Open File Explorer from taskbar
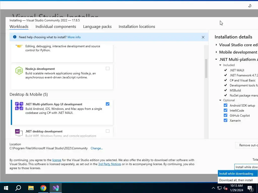Image resolution: width=258 pixels, height=193 pixels. click(31, 188)
